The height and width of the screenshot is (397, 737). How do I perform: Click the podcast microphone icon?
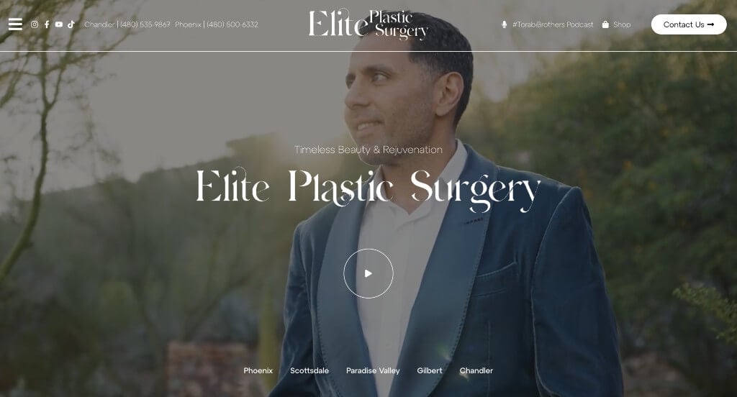pyautogui.click(x=504, y=24)
